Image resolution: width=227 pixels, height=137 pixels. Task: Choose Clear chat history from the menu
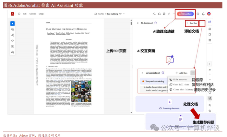tap(182, 90)
